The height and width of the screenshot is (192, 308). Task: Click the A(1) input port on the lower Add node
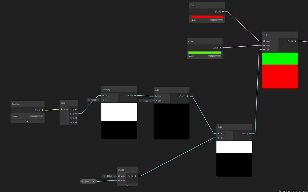coord(218,133)
